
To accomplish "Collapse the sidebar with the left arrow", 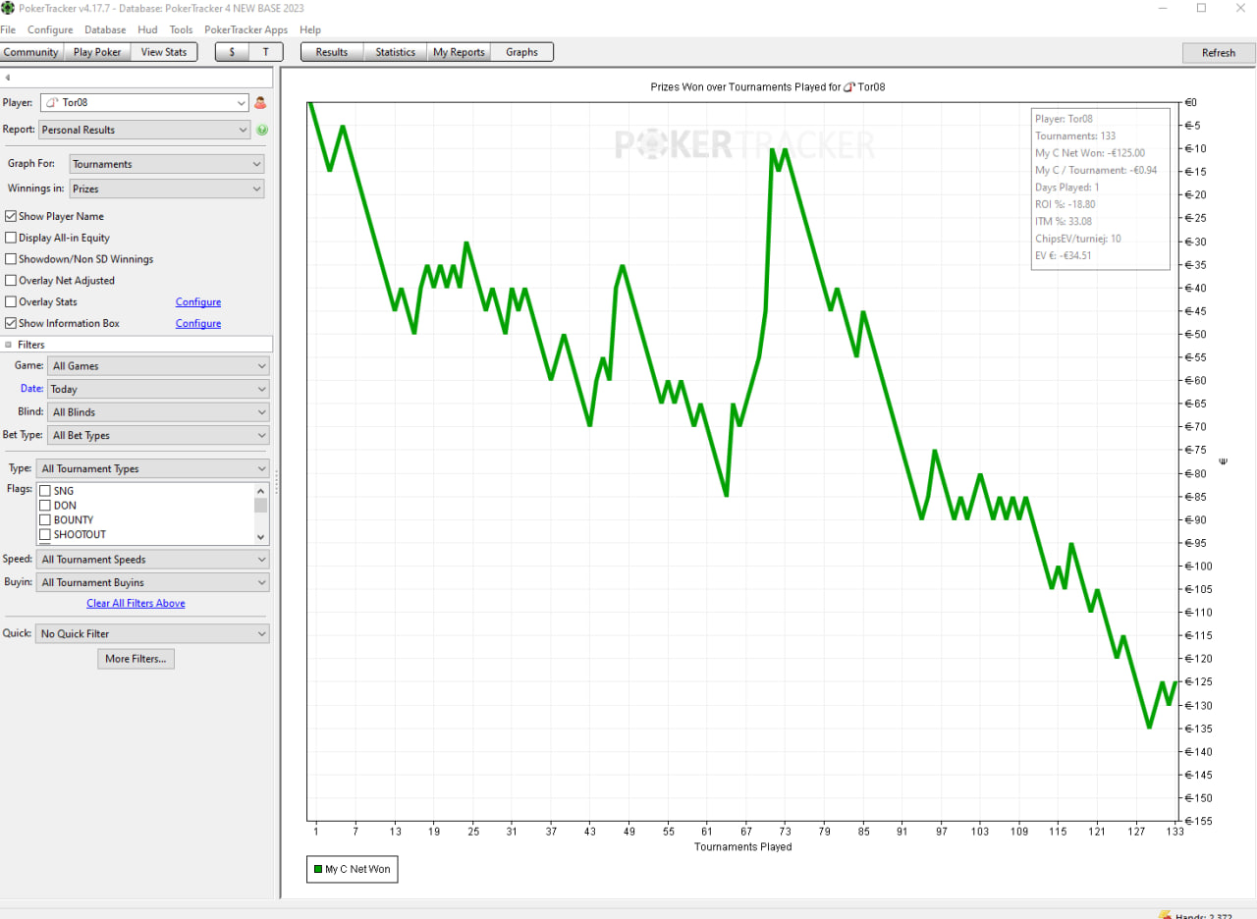I will click(x=8, y=78).
